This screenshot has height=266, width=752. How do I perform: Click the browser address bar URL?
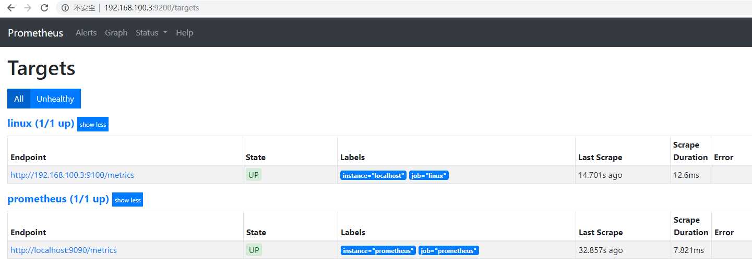point(151,8)
